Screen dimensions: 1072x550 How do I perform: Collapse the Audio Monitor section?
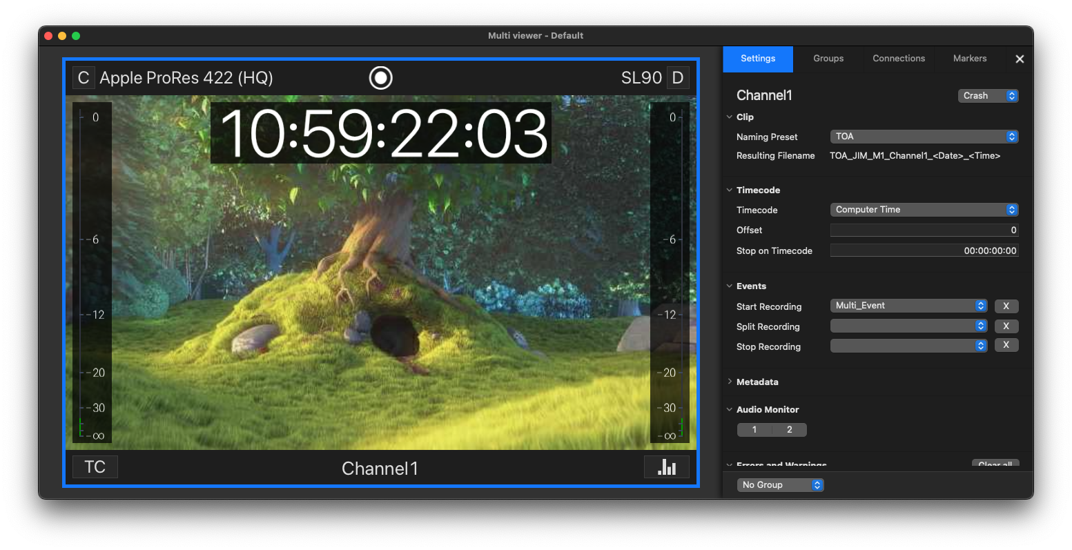[730, 410]
